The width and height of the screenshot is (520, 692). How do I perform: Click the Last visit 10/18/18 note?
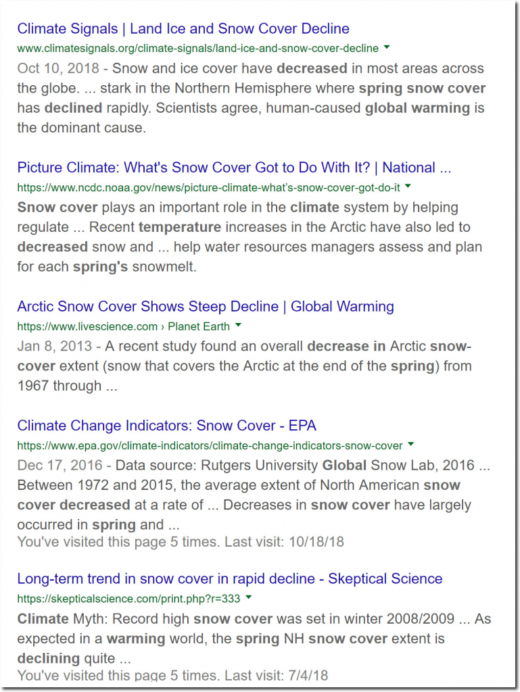[284, 541]
